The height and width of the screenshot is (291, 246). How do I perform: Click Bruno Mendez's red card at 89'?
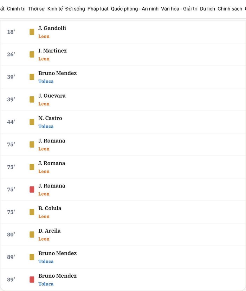coord(32,279)
